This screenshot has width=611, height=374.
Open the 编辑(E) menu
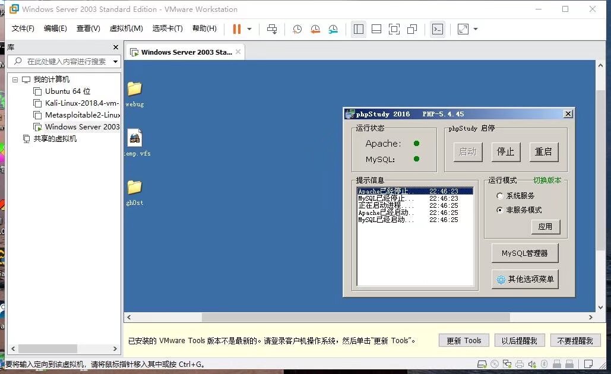coord(55,28)
